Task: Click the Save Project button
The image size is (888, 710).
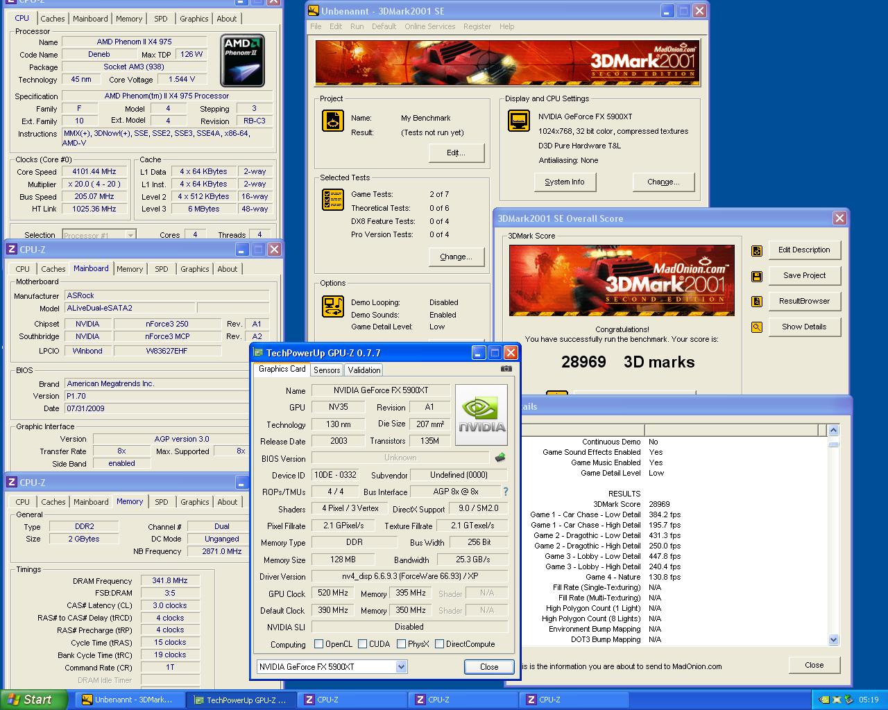Action: 804,275
